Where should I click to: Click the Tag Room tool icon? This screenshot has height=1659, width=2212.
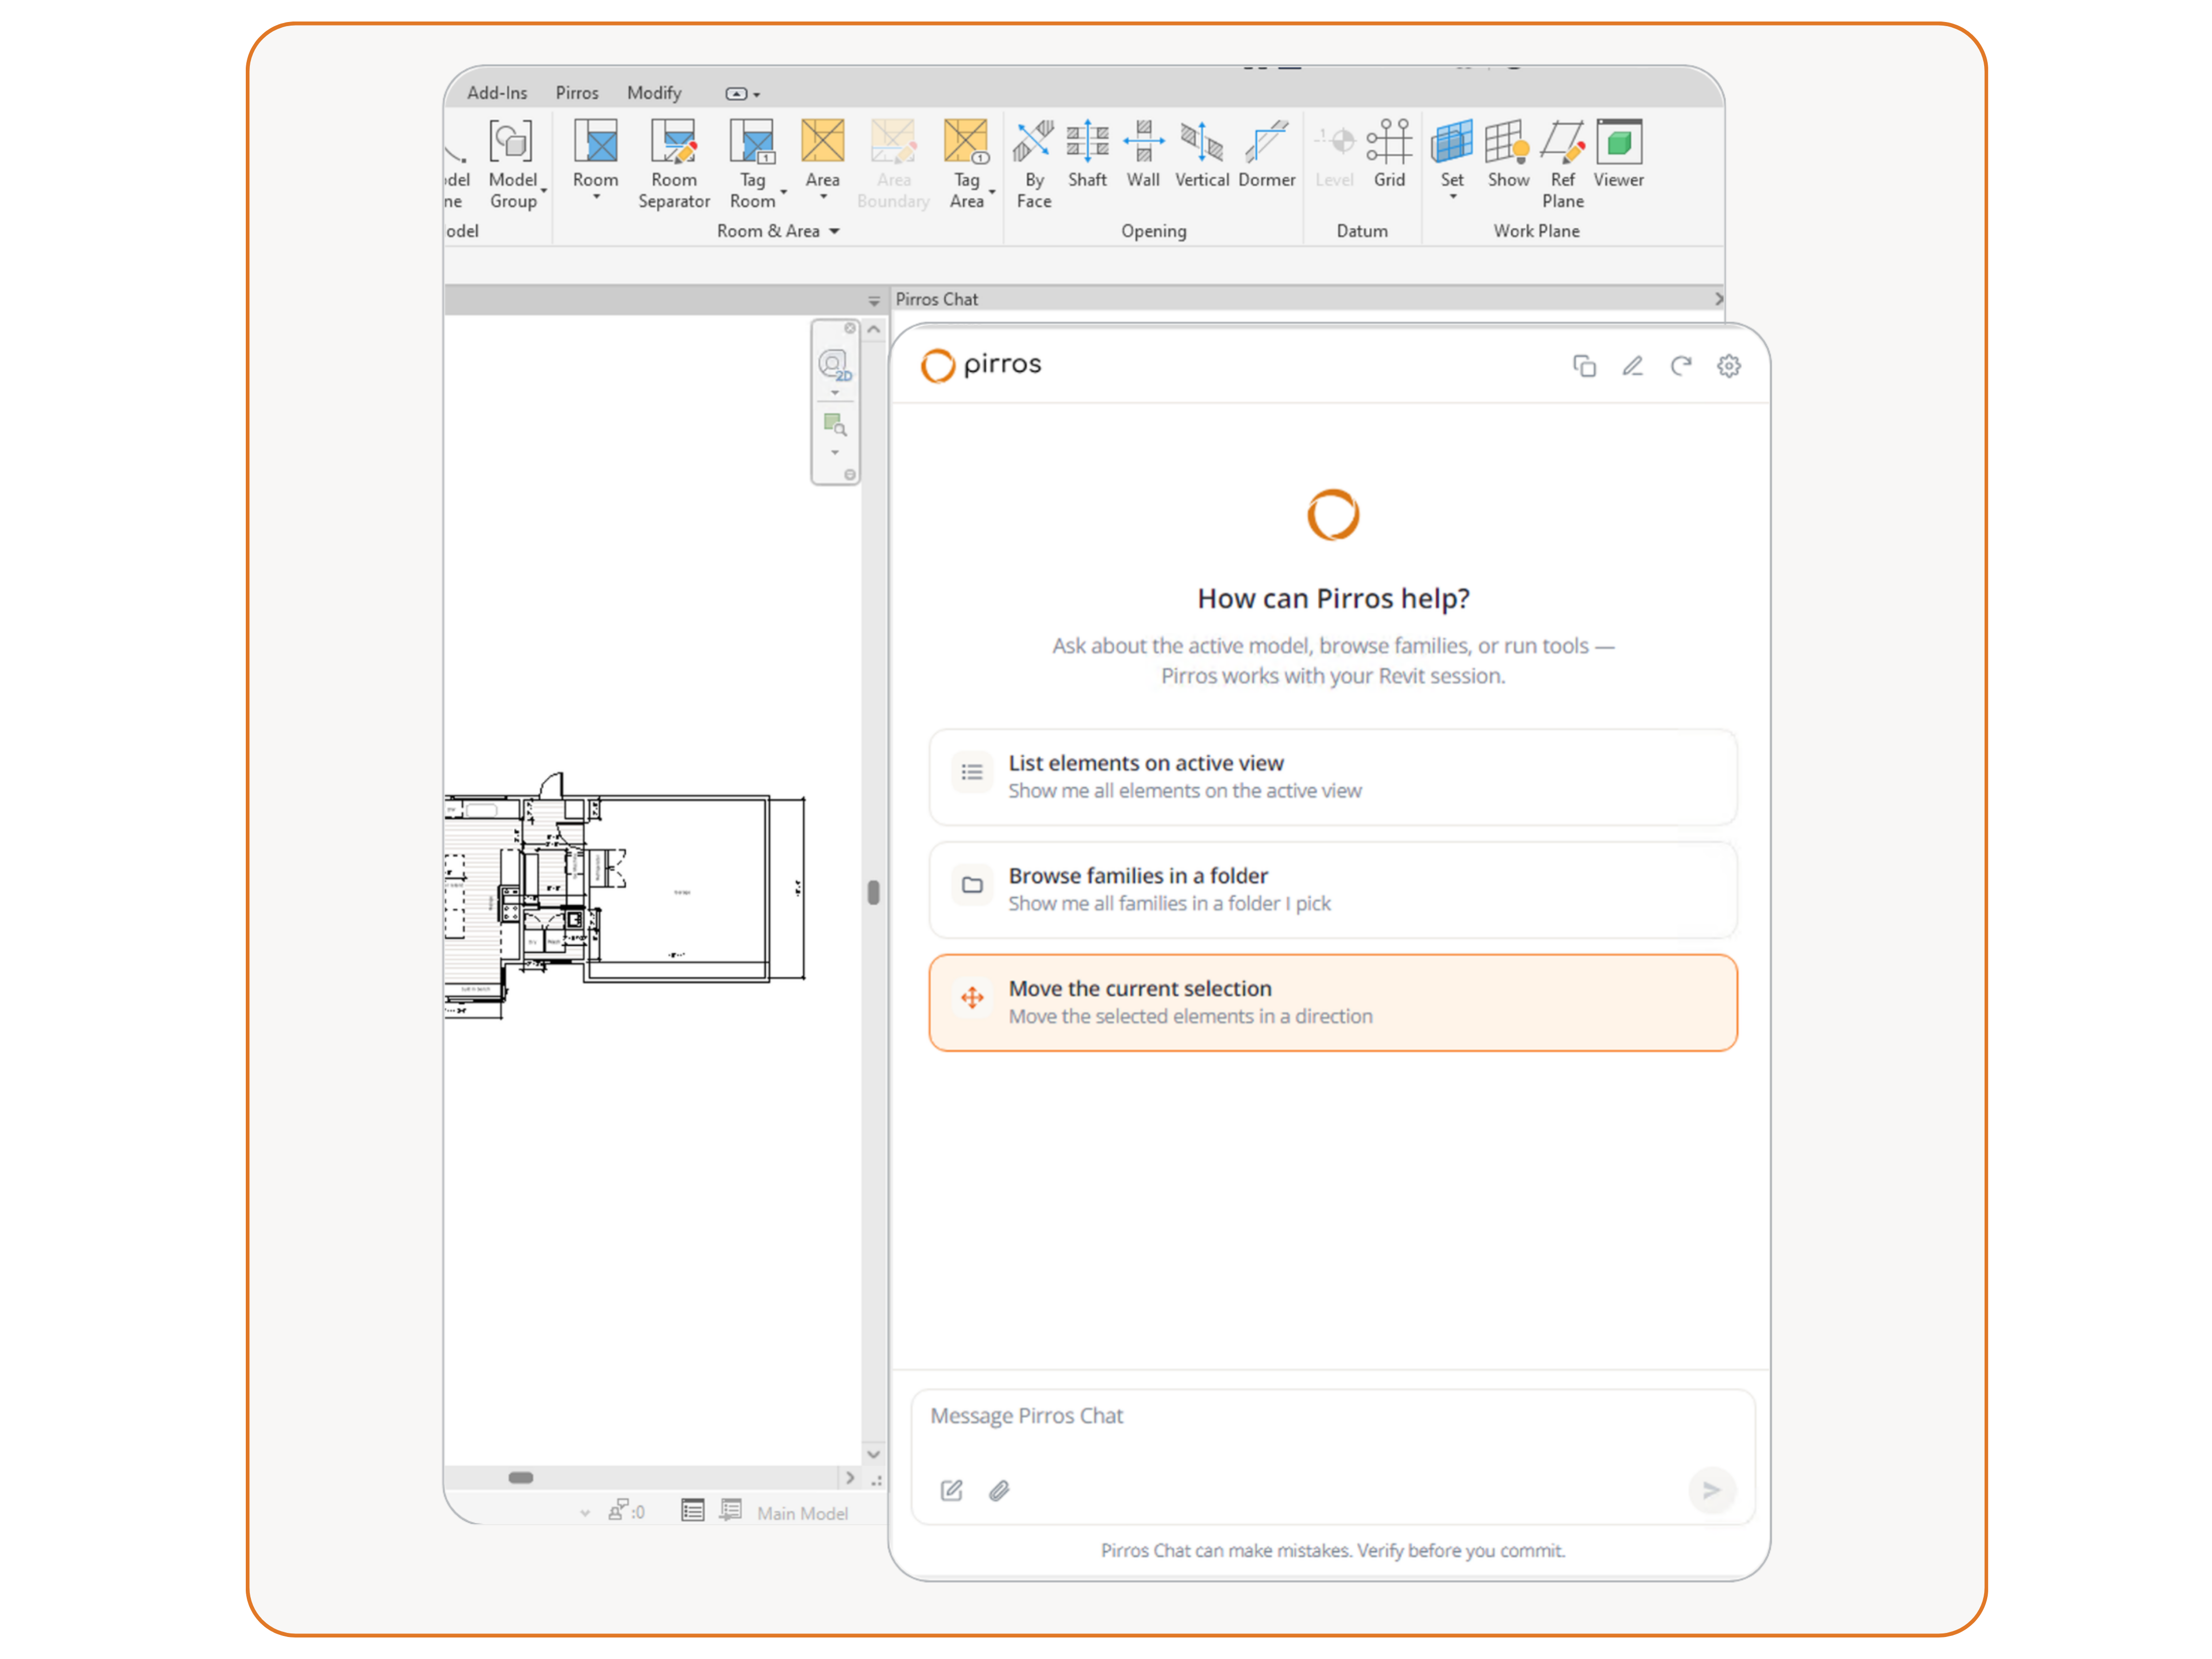(752, 142)
